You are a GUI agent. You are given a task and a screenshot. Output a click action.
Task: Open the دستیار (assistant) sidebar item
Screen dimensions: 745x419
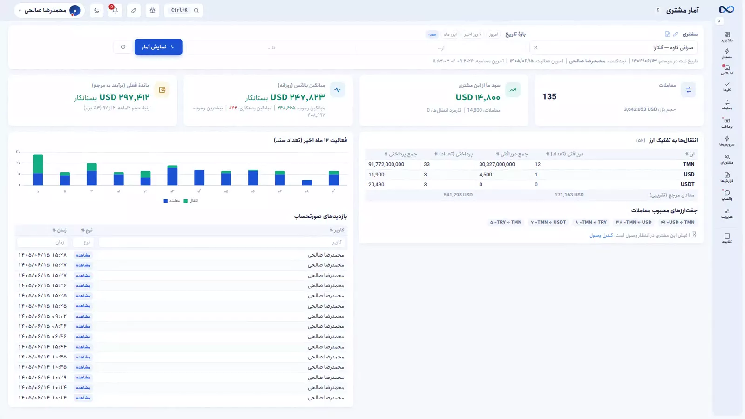point(727,54)
